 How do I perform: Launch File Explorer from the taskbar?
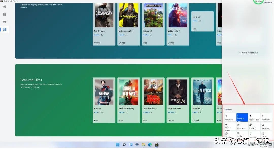143,145
